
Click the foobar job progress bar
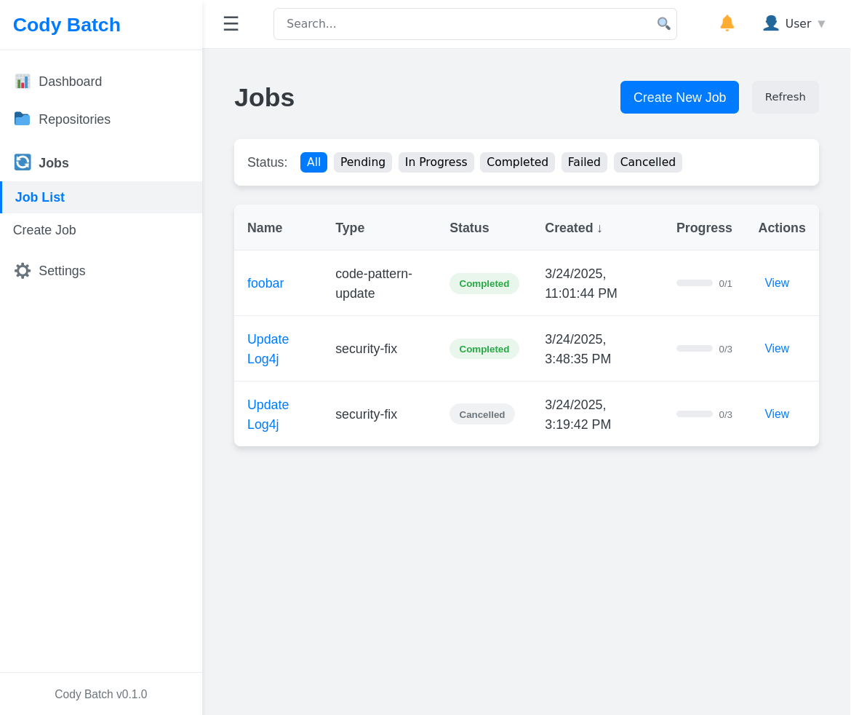[694, 283]
